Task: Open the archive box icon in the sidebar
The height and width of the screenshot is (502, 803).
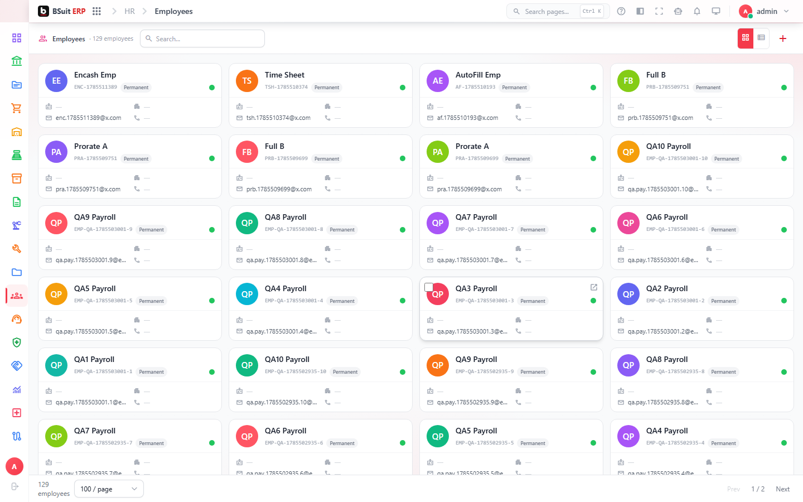Action: 17,178
